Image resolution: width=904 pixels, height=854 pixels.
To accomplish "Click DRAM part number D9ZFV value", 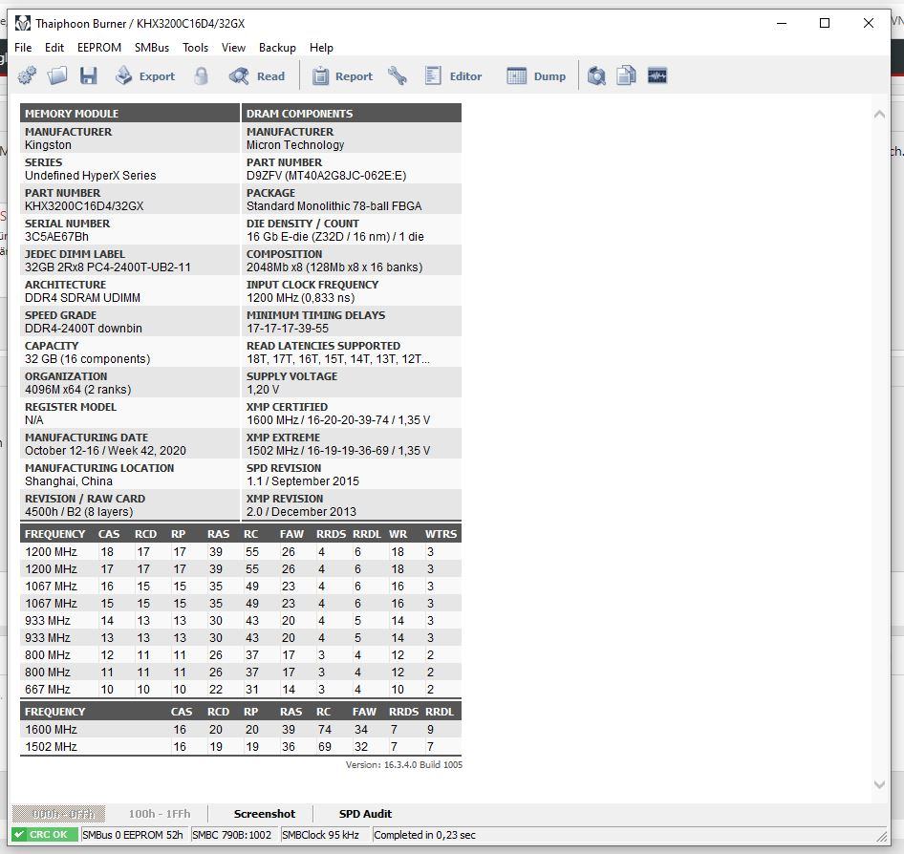I will (x=326, y=176).
